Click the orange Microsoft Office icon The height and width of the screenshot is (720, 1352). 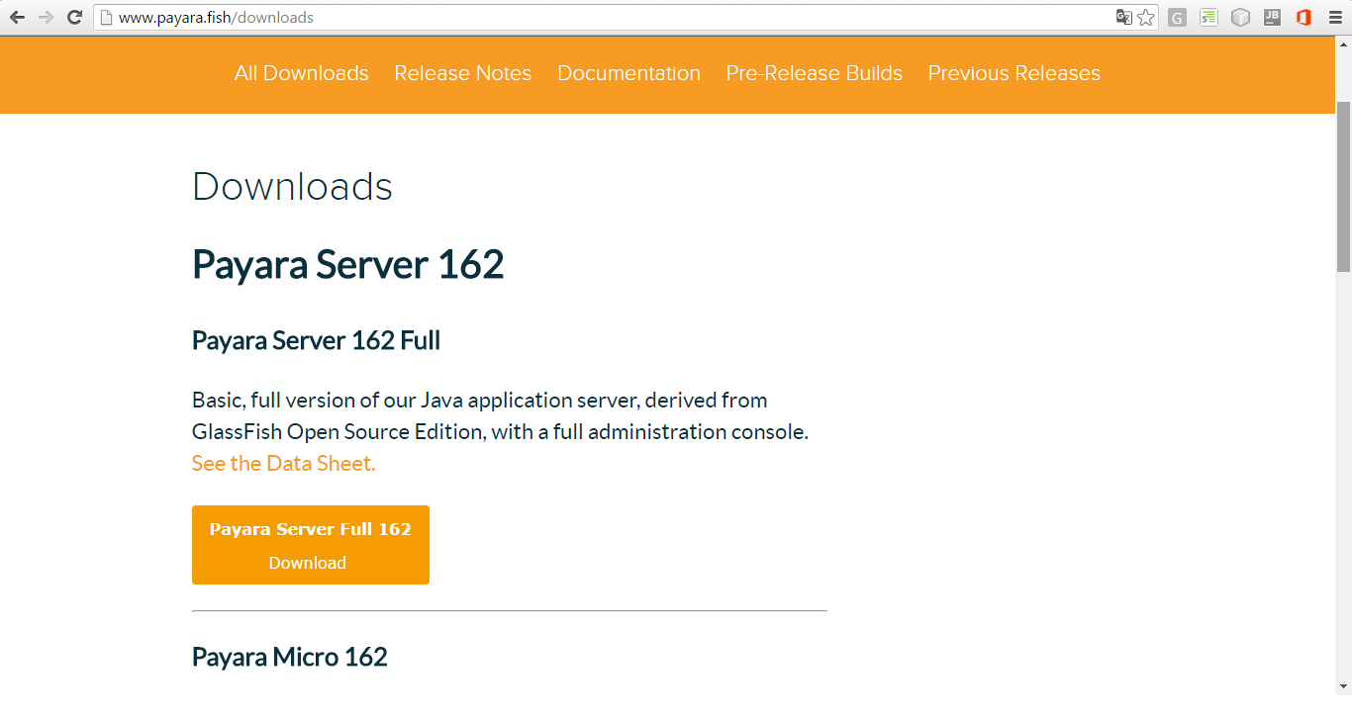1304,17
